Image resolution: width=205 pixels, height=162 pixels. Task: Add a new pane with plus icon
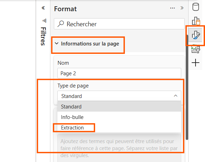(196, 63)
